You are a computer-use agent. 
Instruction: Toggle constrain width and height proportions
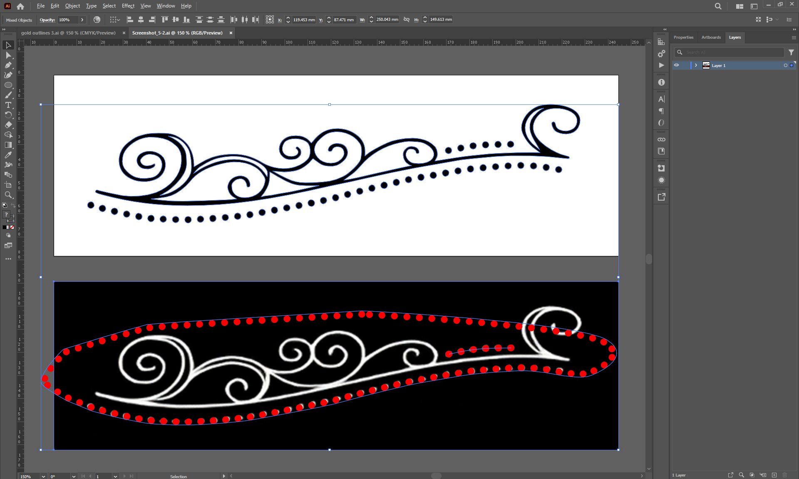[407, 20]
